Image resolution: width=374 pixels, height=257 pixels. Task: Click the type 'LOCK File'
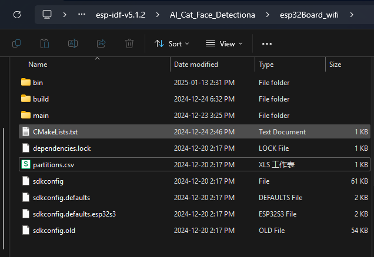274,148
